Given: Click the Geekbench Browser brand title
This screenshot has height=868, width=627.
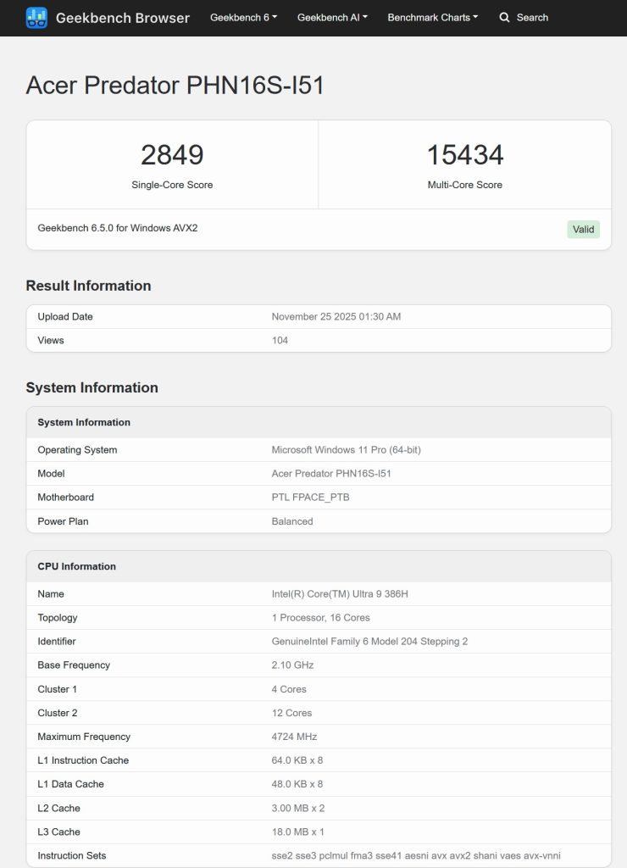Looking at the screenshot, I should pyautogui.click(x=122, y=17).
